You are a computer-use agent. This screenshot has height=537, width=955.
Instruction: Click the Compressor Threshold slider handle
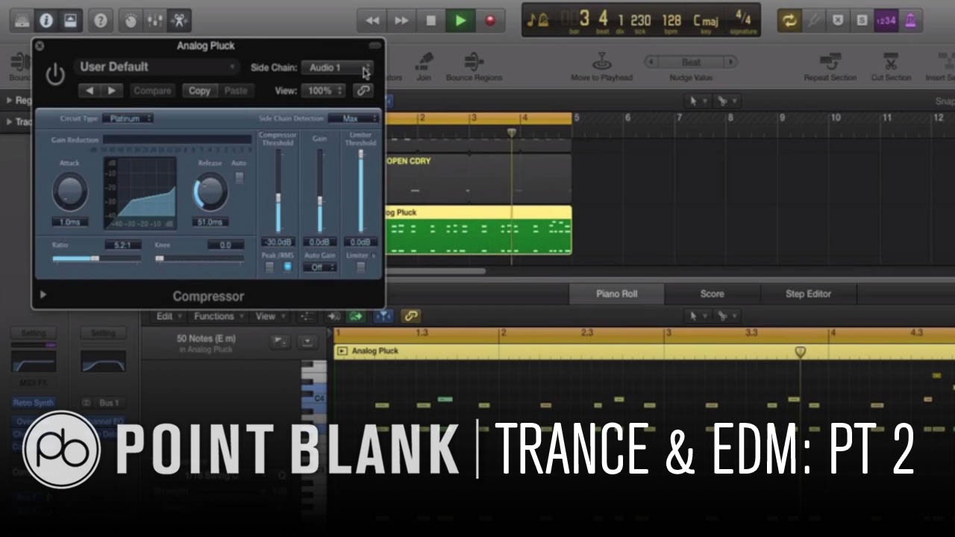(278, 199)
